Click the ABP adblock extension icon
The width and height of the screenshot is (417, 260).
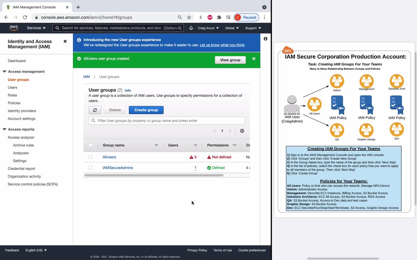[210, 17]
